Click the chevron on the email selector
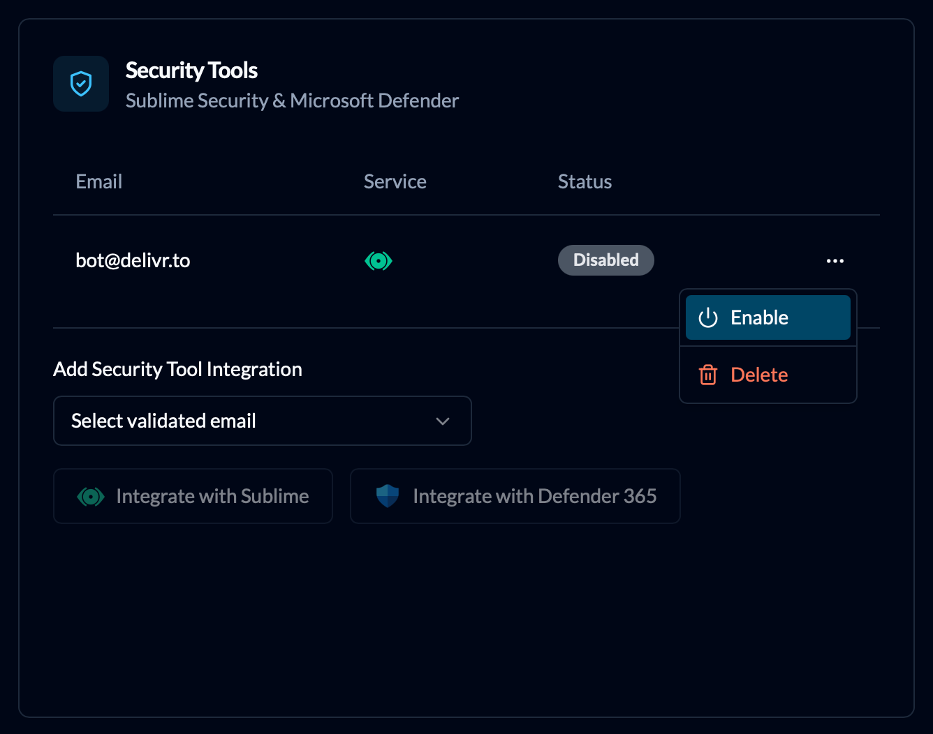Viewport: 933px width, 734px height. (443, 421)
